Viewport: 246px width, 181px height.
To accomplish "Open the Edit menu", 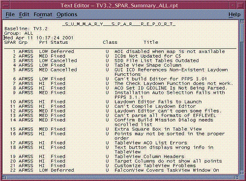I will tap(24, 14).
